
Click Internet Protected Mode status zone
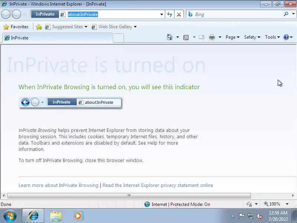(177, 204)
